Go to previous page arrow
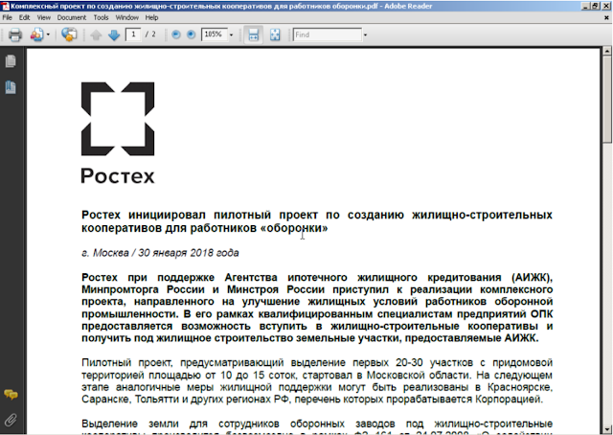This screenshot has width=613, height=435. pos(96,35)
